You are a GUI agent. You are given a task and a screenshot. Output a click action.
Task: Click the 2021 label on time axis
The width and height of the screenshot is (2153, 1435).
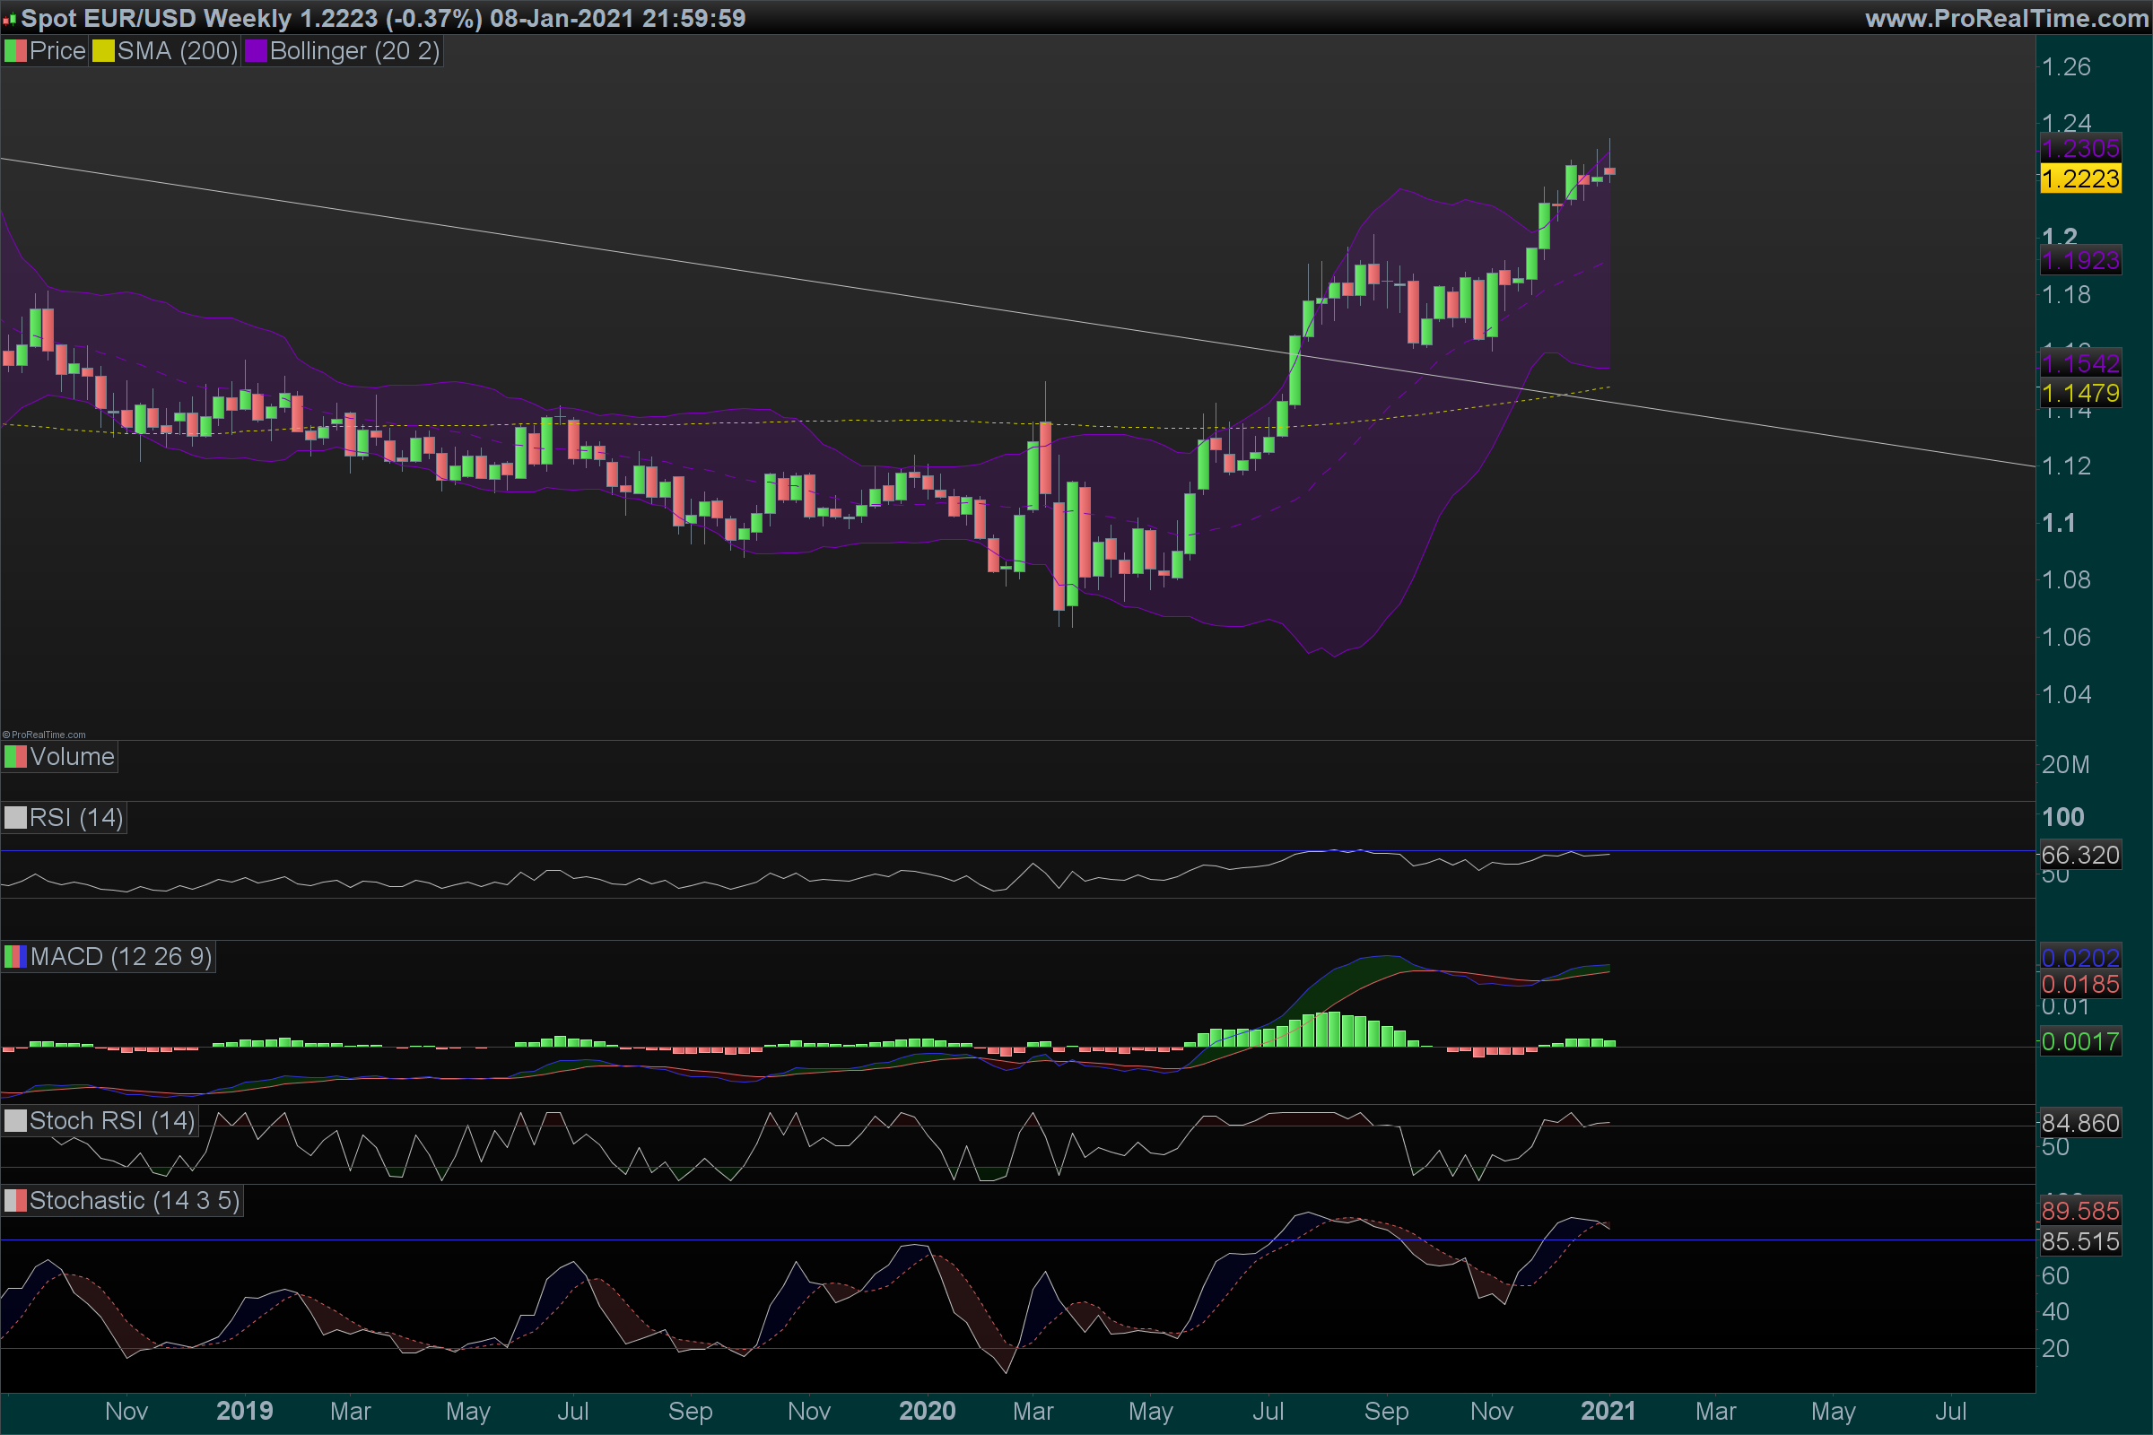point(1608,1410)
